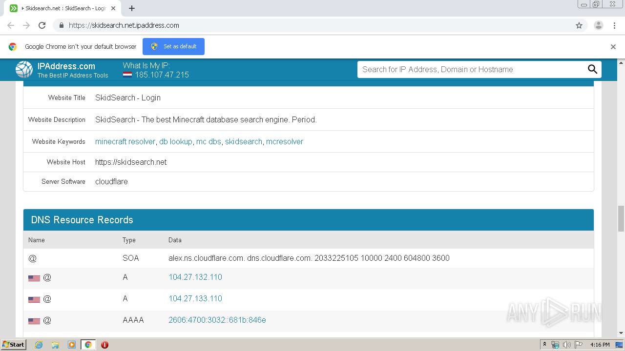
Task: Click the 'SkidSearch - Login' title value
Action: click(128, 97)
